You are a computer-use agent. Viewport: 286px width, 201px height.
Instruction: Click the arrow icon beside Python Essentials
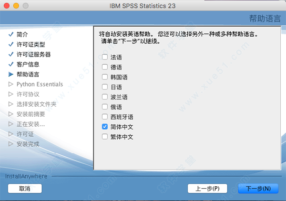pos(11,84)
